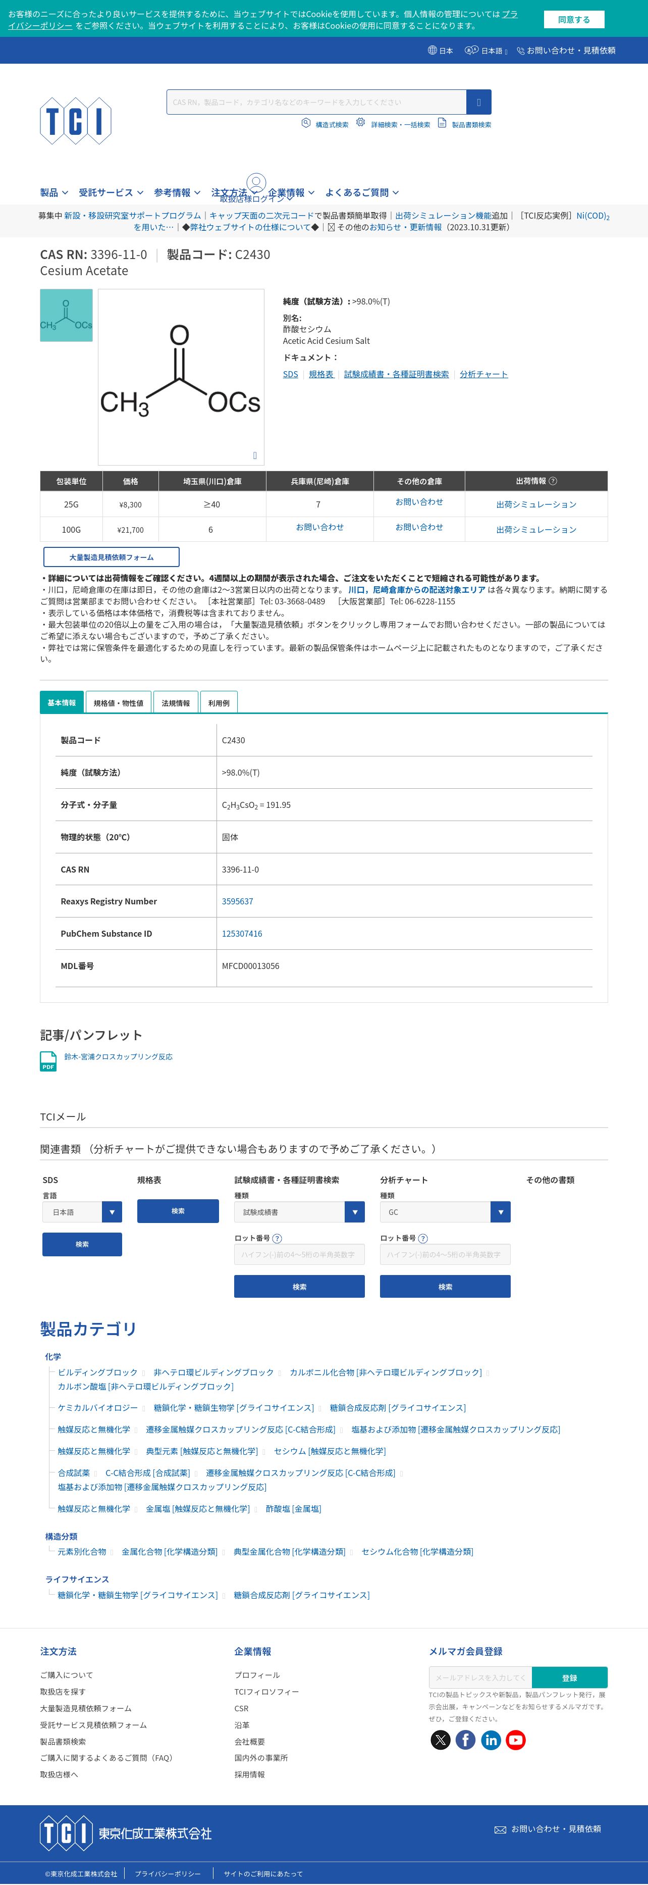Screen dimensions: 648x1885
Task: Click the shipping info help question mark
Action: pyautogui.click(x=553, y=481)
